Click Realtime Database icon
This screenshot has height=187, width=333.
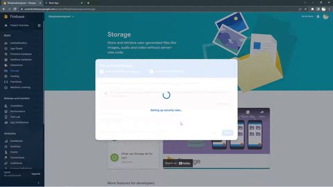(x=6, y=60)
